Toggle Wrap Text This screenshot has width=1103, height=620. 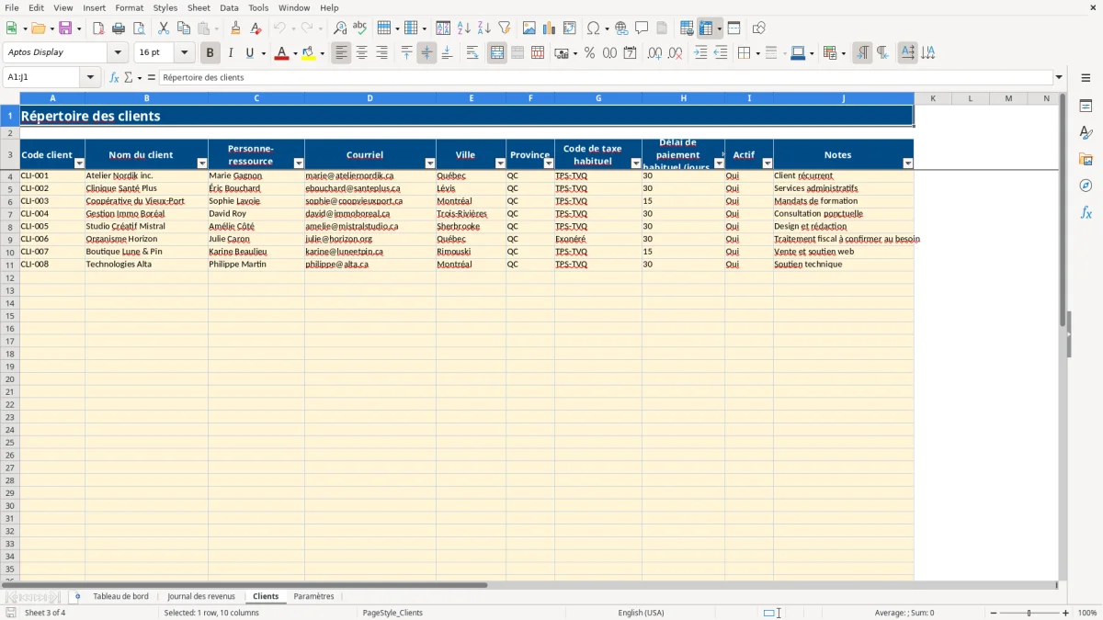coord(472,53)
